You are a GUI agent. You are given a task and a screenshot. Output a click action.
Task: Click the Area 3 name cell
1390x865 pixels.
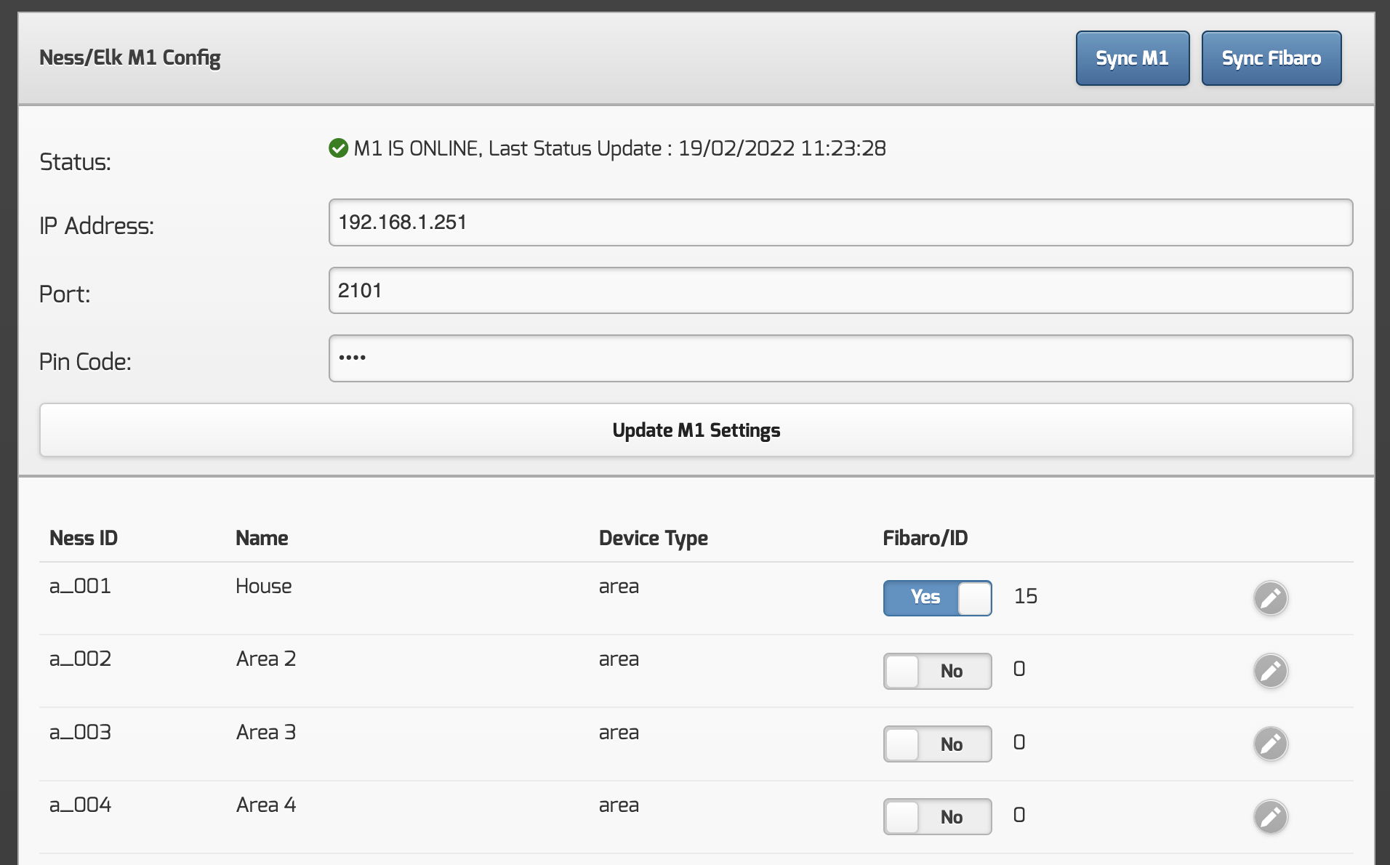coord(266,732)
